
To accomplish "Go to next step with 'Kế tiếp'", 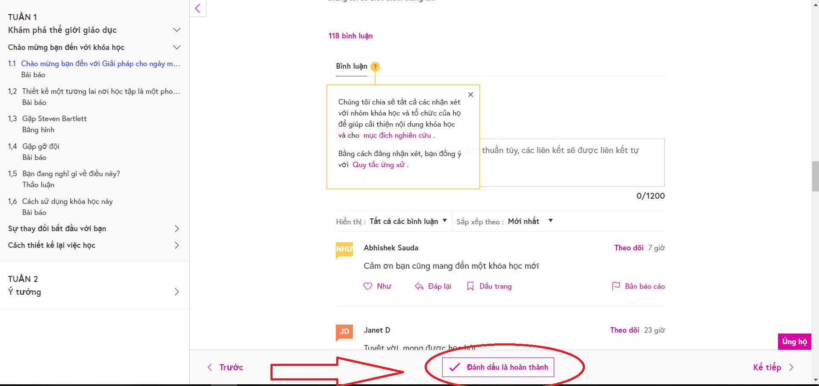I will 773,367.
